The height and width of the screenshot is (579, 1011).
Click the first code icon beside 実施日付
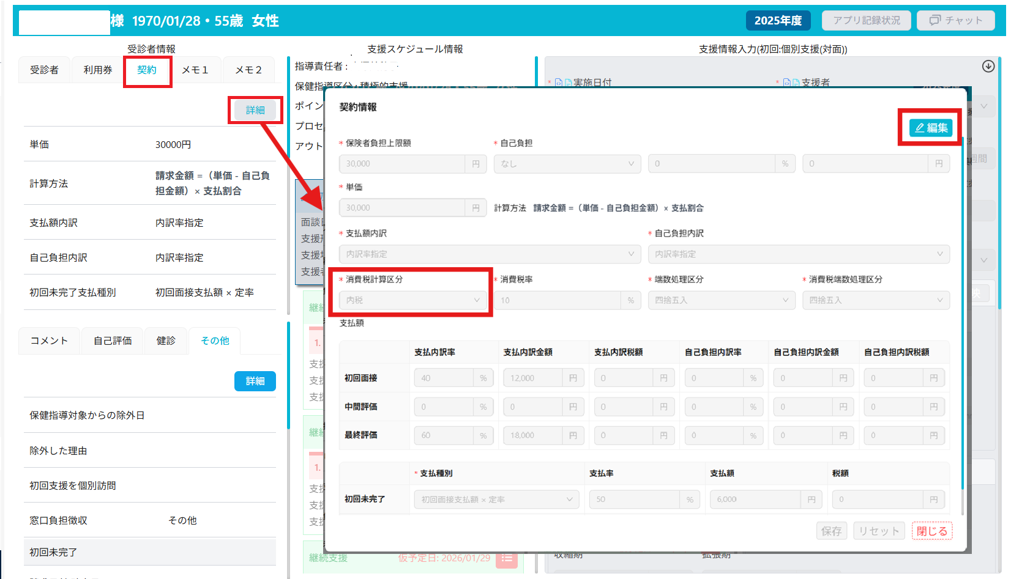pyautogui.click(x=558, y=83)
